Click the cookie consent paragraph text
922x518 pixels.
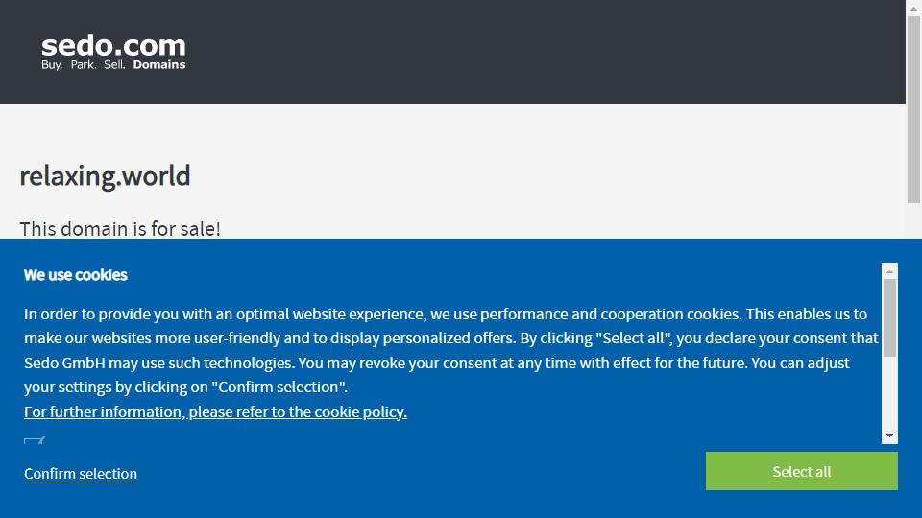coord(451,350)
